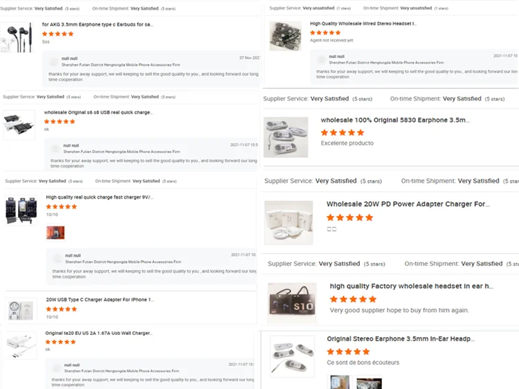The width and height of the screenshot is (519, 389).
Task: Open the S10 fast charger box thumbnail
Action: click(x=21, y=210)
